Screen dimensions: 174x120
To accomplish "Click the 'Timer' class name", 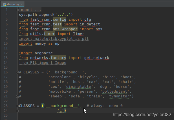I will pyautogui.click(x=79, y=34).
